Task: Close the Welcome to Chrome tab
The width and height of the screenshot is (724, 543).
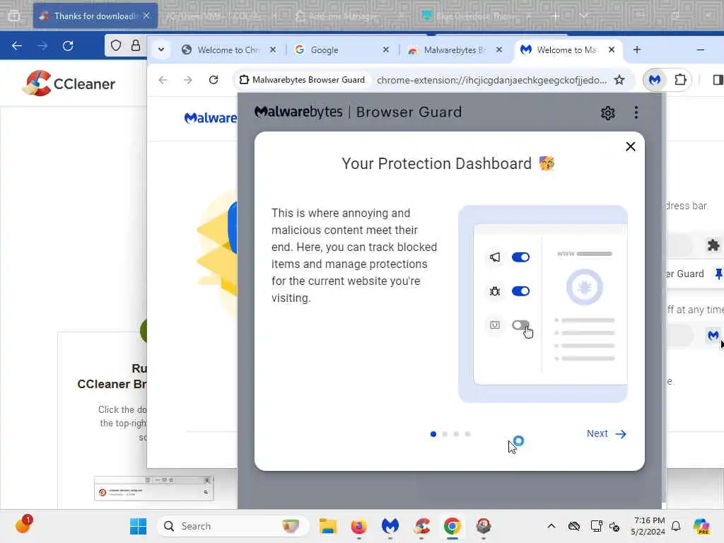Action: [273, 49]
